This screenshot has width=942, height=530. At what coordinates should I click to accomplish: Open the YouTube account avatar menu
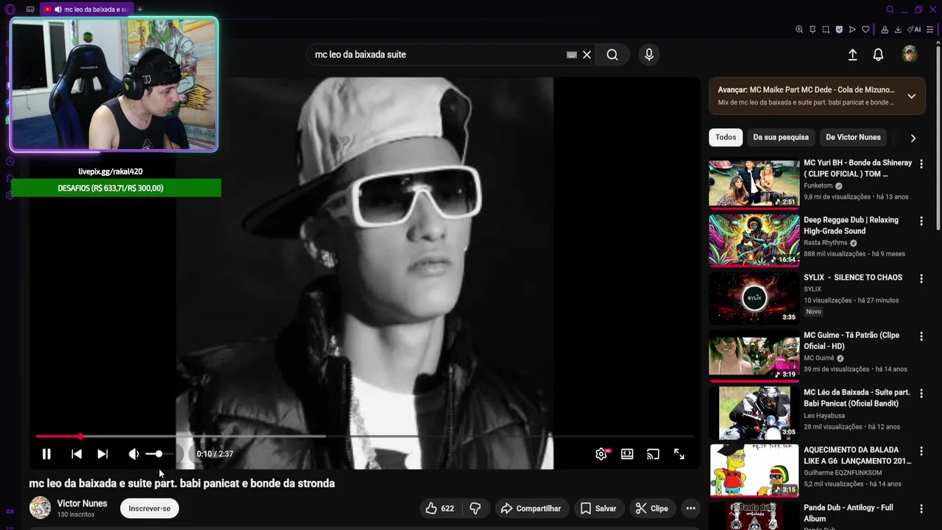tap(910, 54)
